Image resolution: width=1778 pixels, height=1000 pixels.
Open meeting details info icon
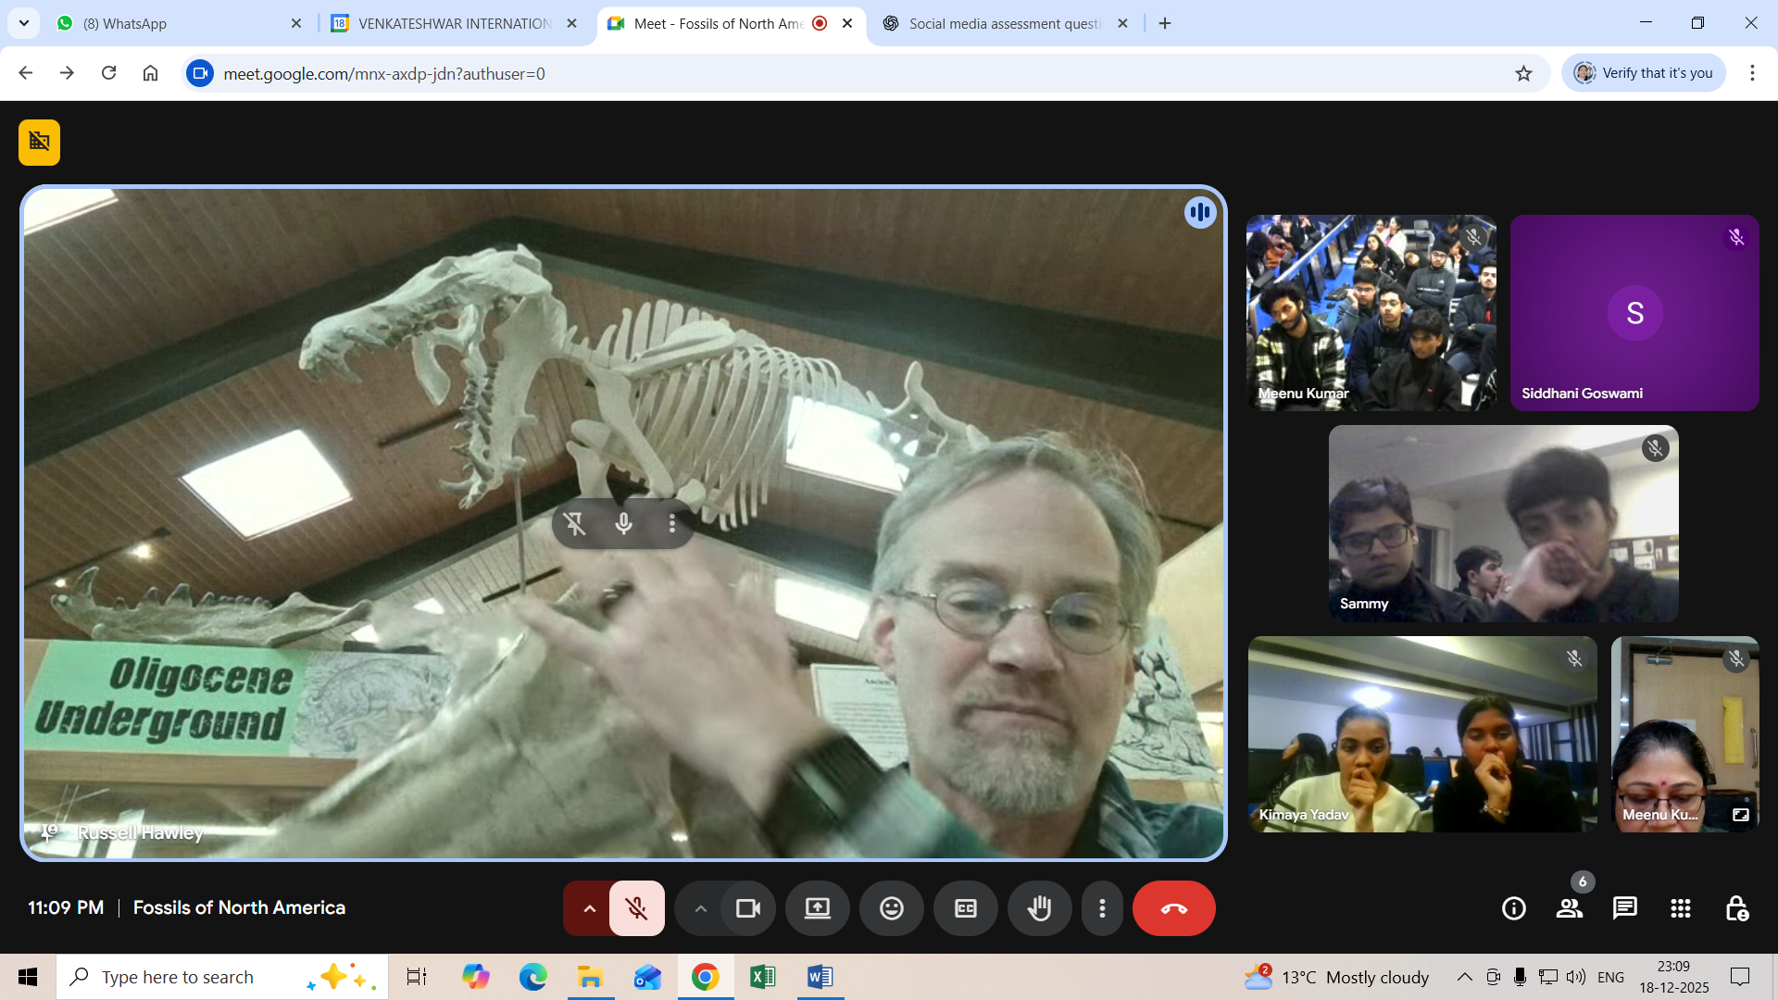pyautogui.click(x=1513, y=908)
